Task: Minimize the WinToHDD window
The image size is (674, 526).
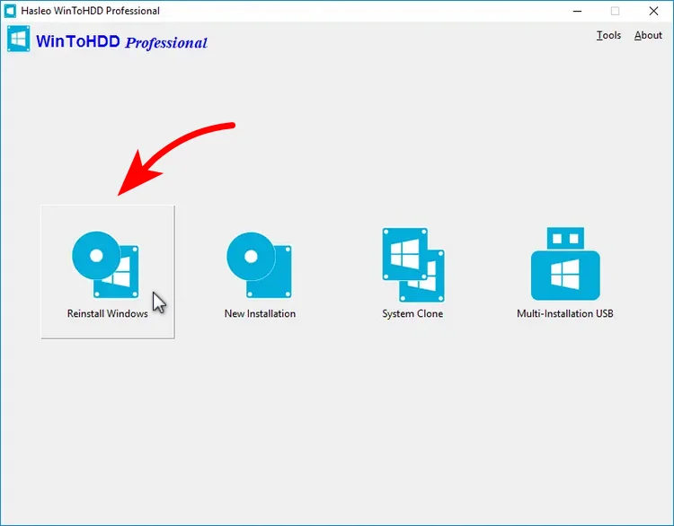Action: pos(577,11)
